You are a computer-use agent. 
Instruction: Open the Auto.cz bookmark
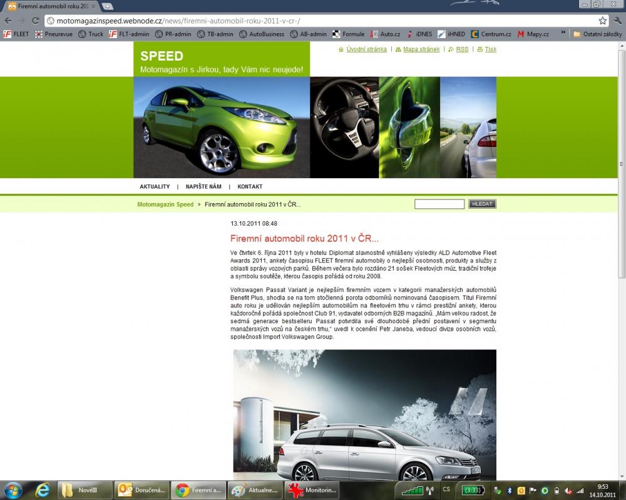coord(385,34)
